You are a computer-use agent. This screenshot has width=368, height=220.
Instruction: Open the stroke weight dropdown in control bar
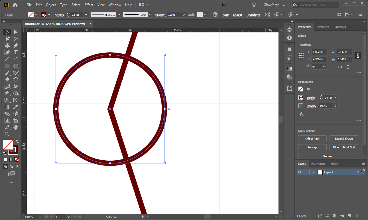click(x=86, y=14)
